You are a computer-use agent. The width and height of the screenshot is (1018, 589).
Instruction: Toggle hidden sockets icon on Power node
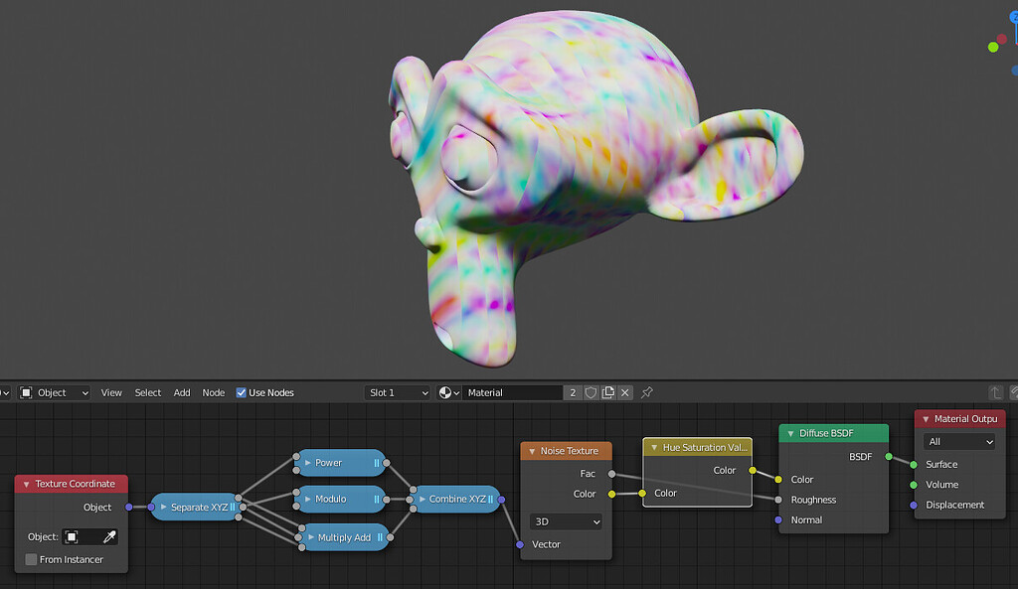pos(377,463)
